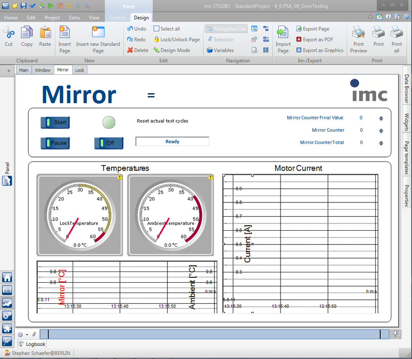Expand the page list arrow left of Main tab
Screen dimensions: 412x359
point(9,70)
